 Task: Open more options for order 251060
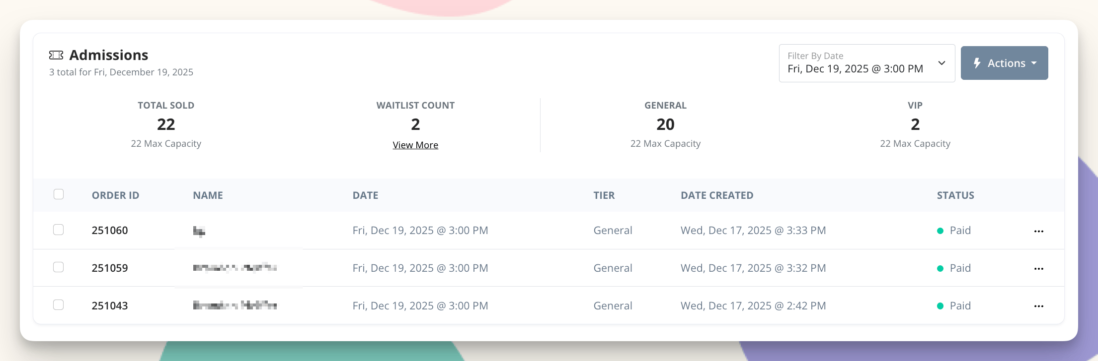tap(1038, 231)
